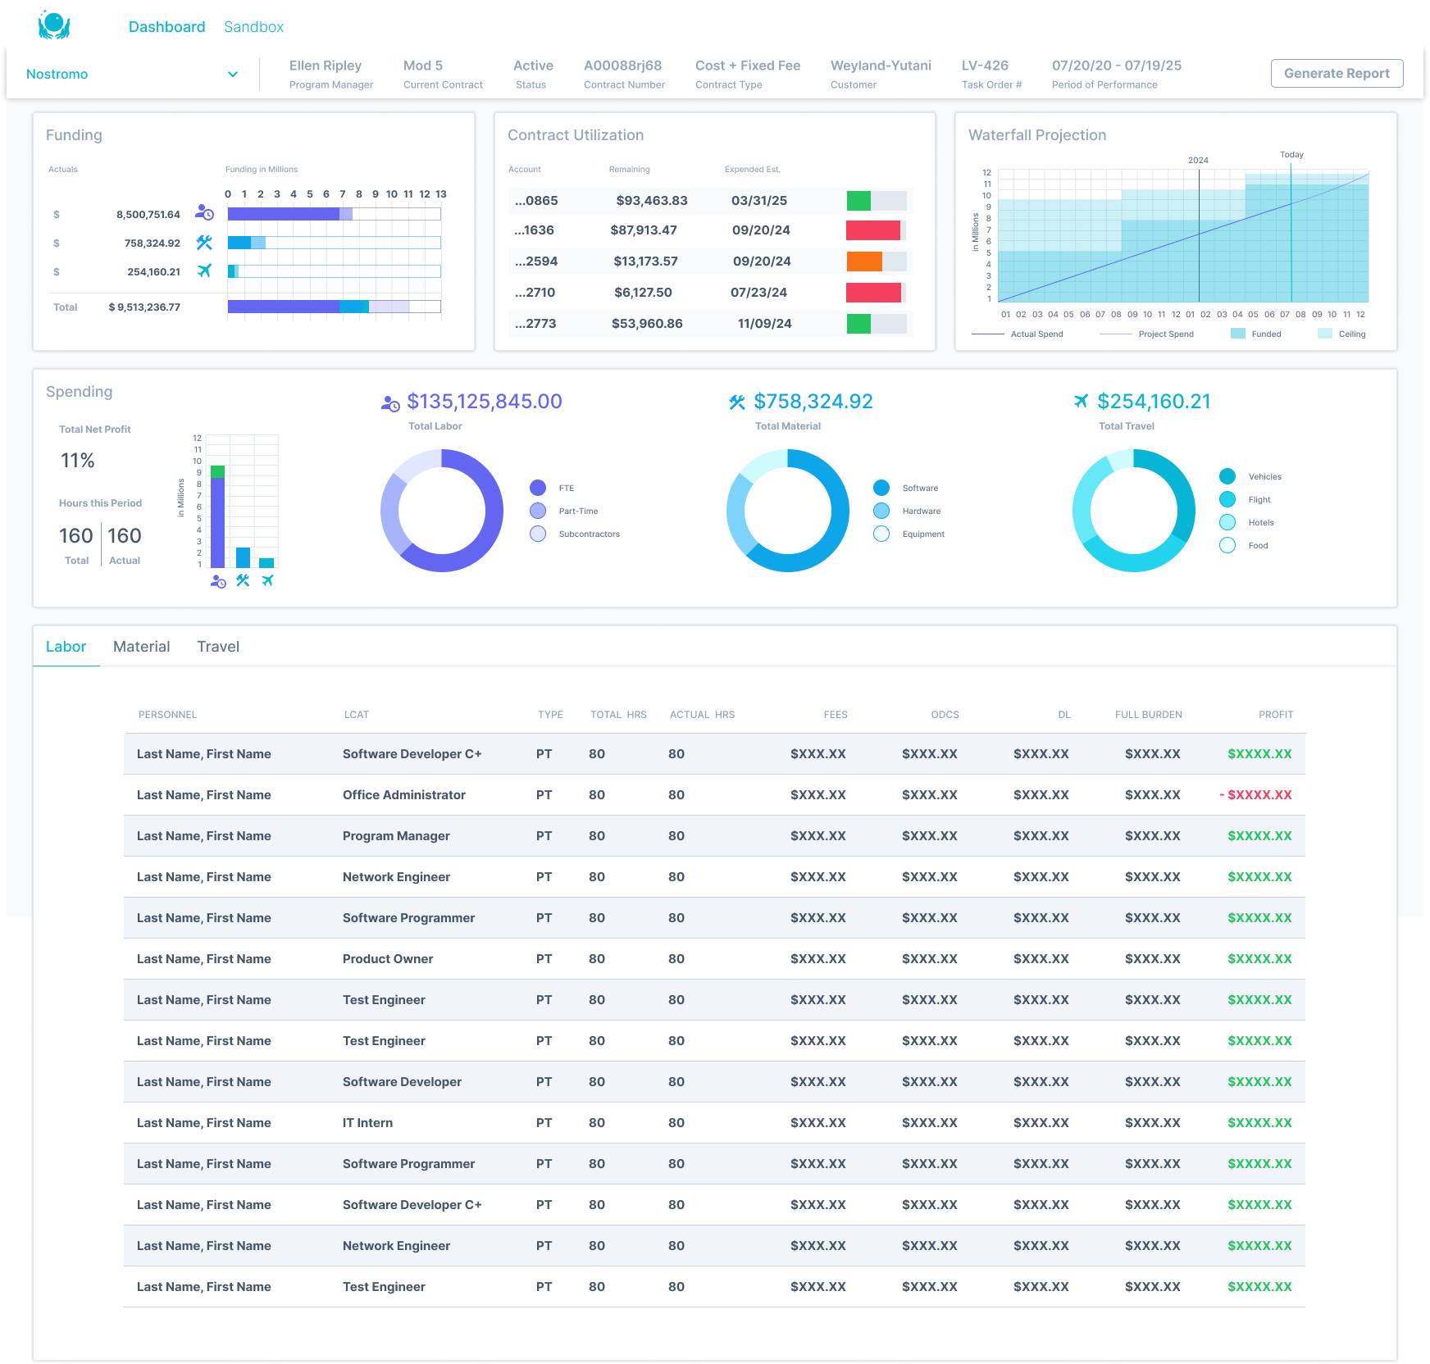The width and height of the screenshot is (1430, 1364).
Task: Click the Ellen Ripley program manager name
Action: coord(326,66)
